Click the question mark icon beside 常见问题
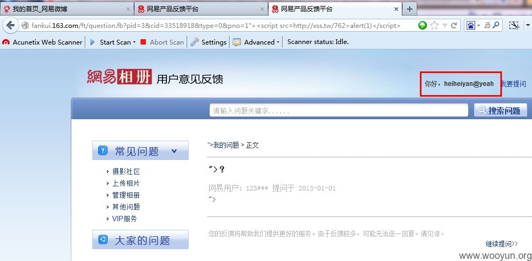 click(x=103, y=150)
